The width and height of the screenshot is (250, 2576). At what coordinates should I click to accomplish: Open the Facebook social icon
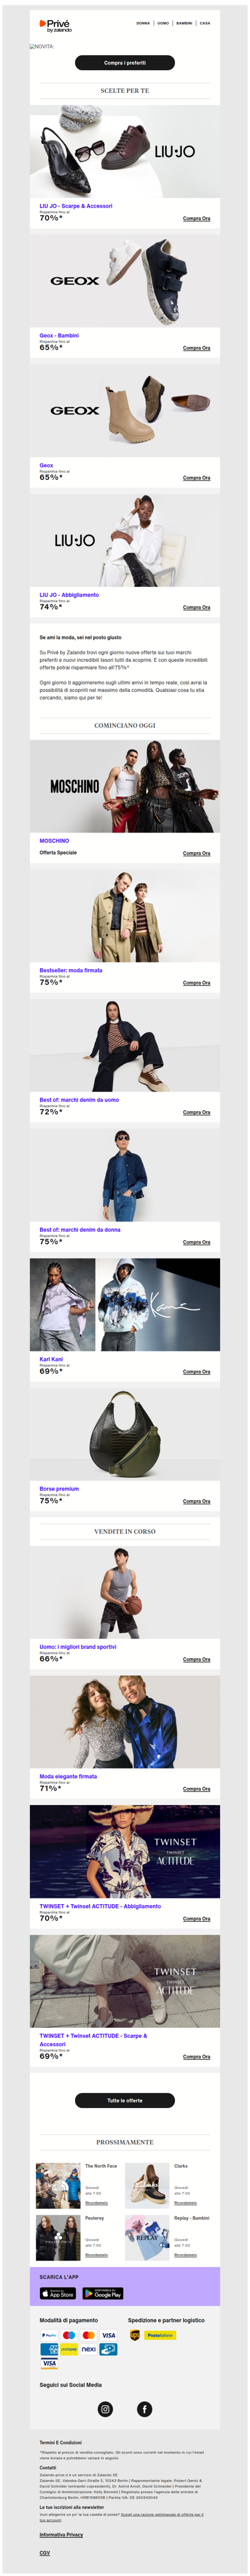144,2408
